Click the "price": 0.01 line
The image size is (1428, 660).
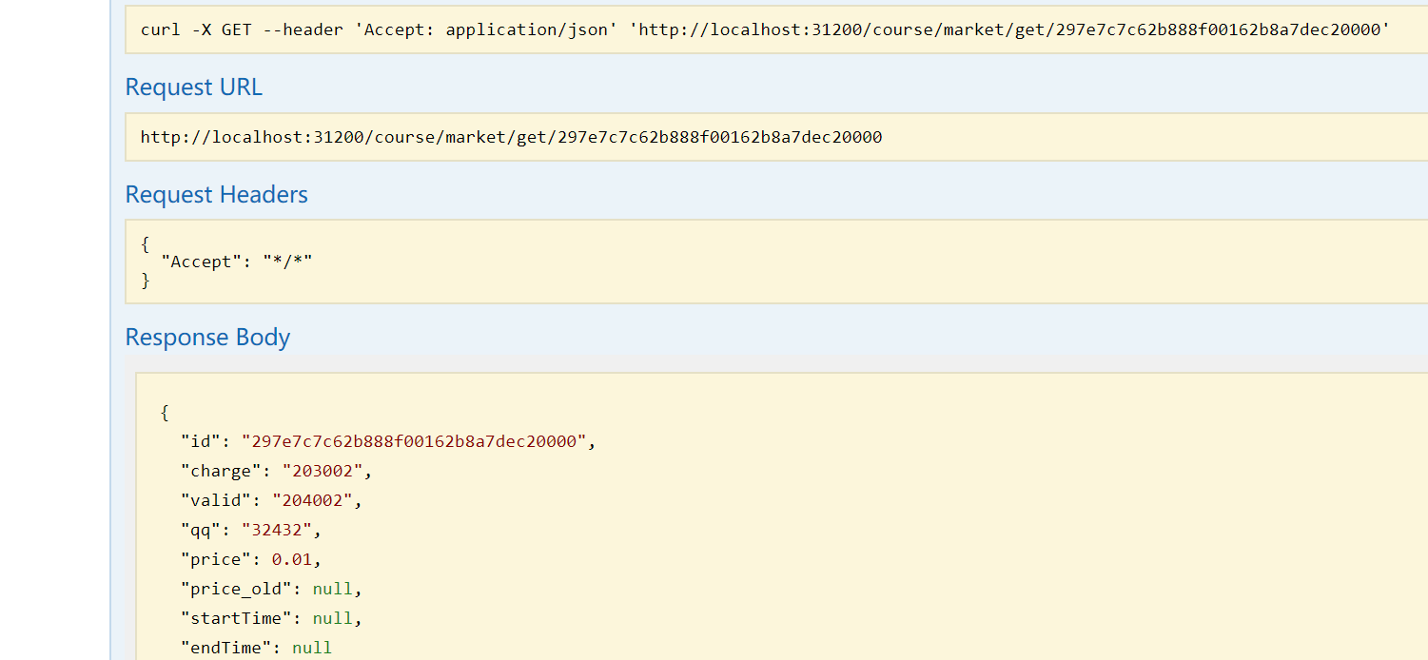pos(251,559)
